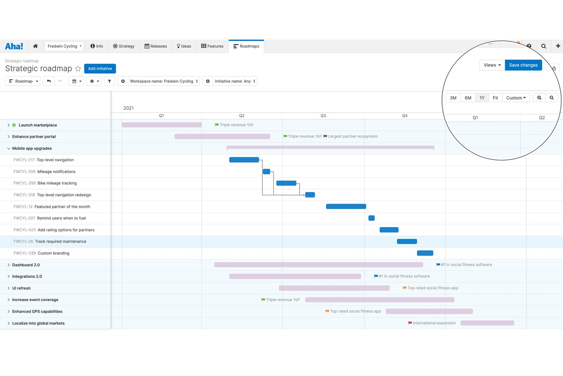Select the Enhance partner portal timeline bar
Viewport: 563px width, 376px height.
[x=222, y=136]
